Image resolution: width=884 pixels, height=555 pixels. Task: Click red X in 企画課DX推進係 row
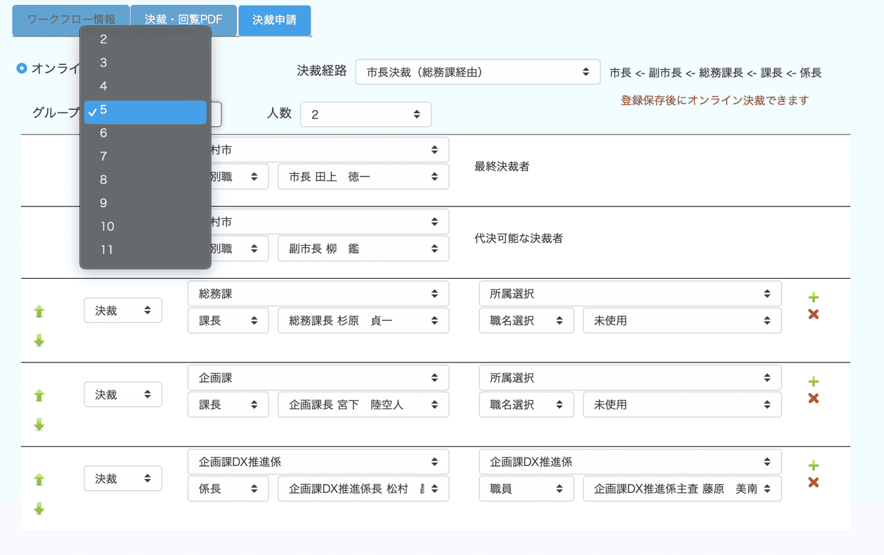click(x=814, y=483)
